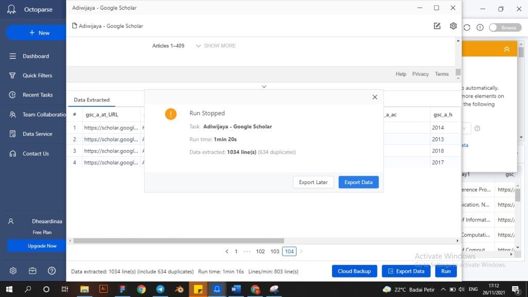
Task: Expand SHOW MORE articles chevron
Action: [x=199, y=46]
